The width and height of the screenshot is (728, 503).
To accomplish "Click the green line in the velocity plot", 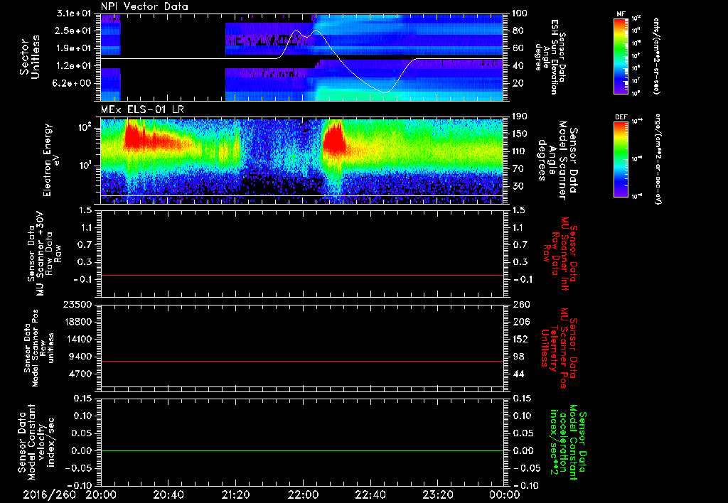I will 302,450.
